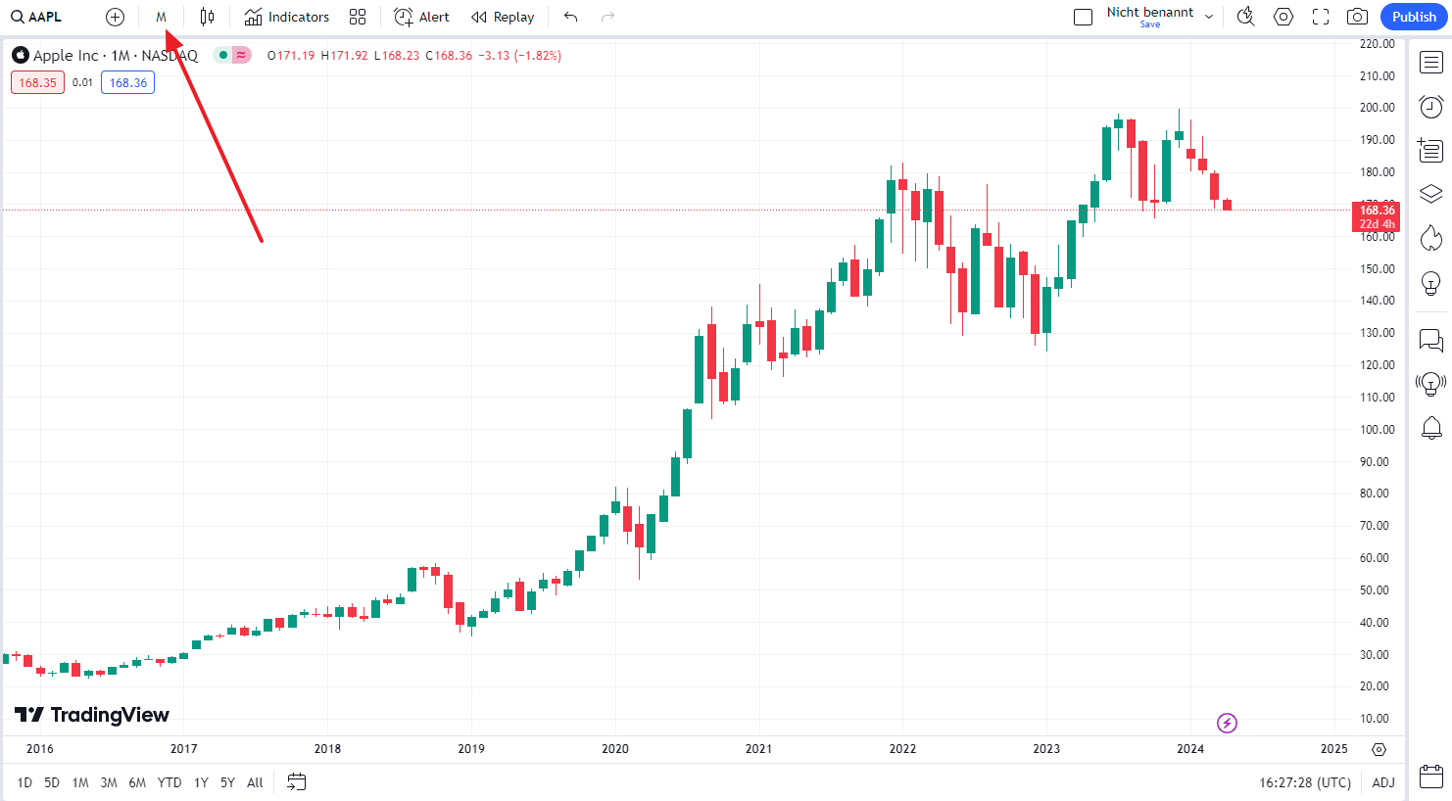Screen dimensions: 1452x801
Task: Open the idea streams broadcast icon
Action: (1431, 383)
